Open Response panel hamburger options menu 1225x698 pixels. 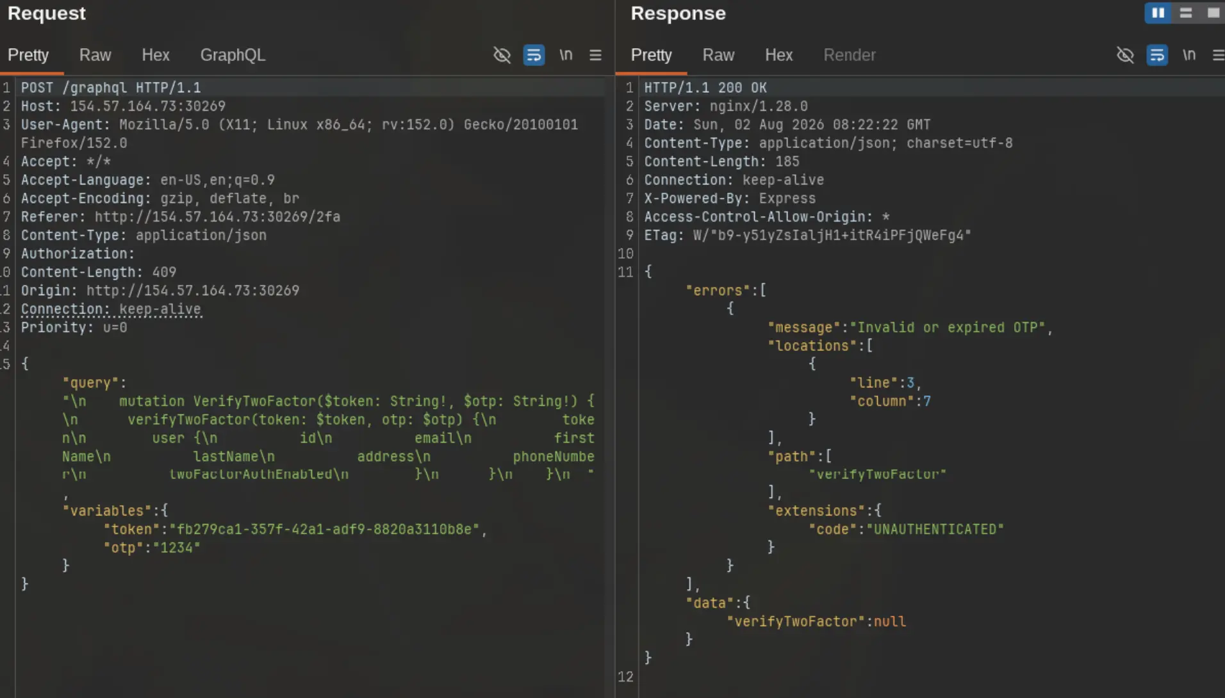coord(1218,55)
